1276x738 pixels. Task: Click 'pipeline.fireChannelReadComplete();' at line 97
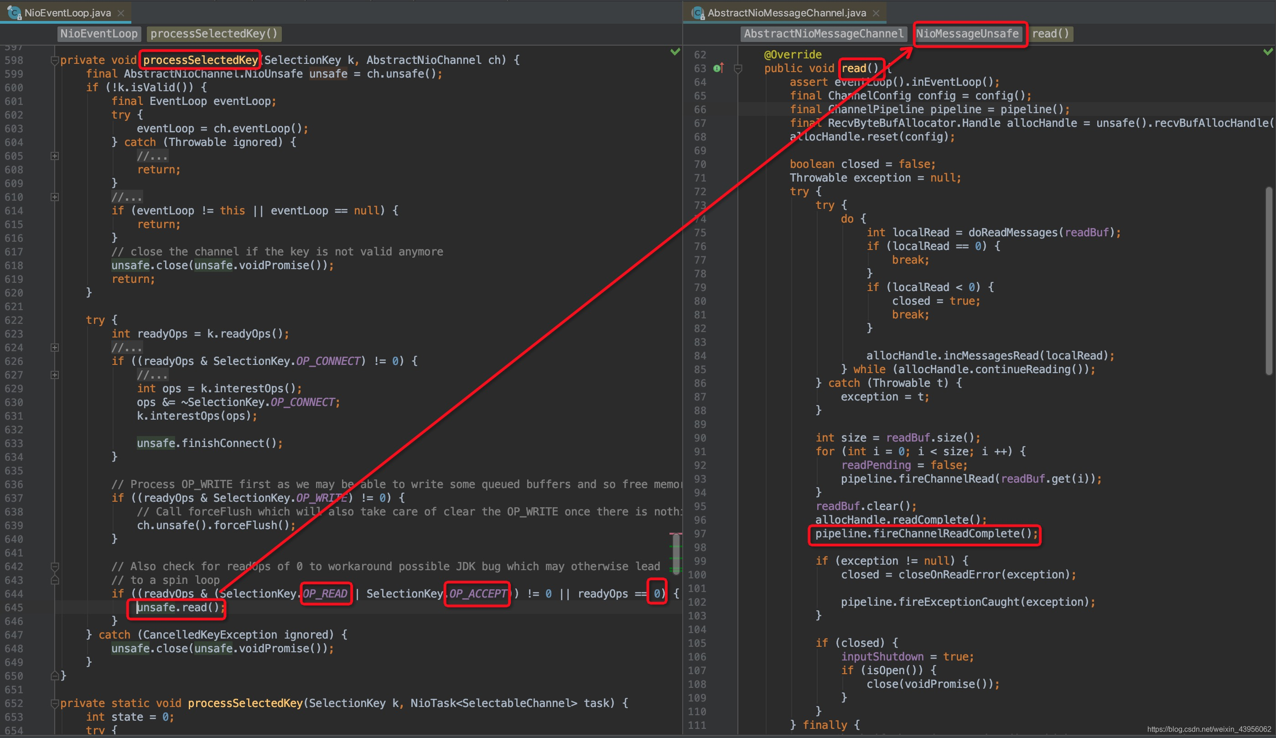(x=927, y=533)
